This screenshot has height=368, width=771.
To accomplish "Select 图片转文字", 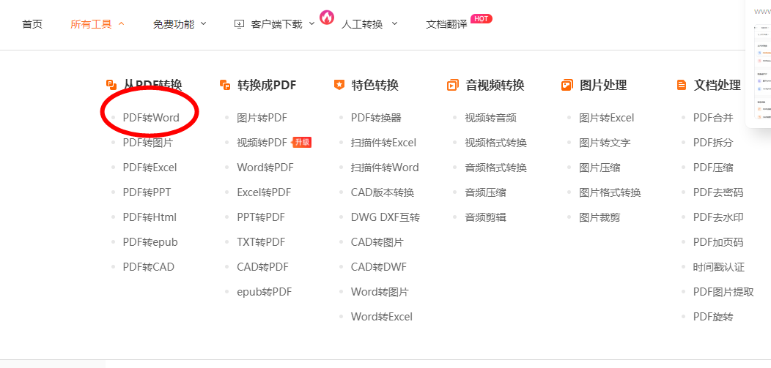I will point(605,143).
